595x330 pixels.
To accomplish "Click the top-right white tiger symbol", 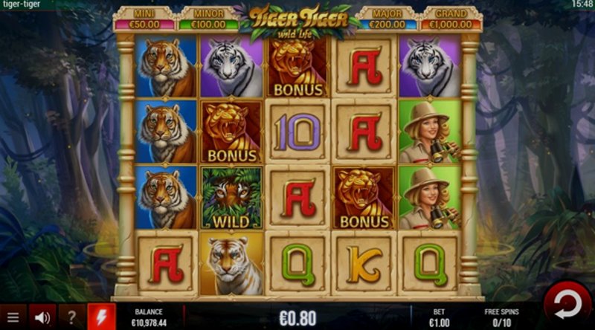I will 430,66.
